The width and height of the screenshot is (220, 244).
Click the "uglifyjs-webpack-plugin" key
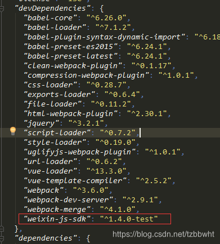click(x=79, y=152)
